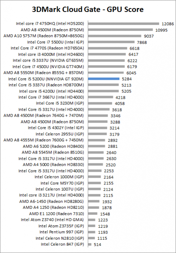Select the Intel Atom Z3735F (IGP) label
Viewport: 176px width, 253px height.
point(61,226)
